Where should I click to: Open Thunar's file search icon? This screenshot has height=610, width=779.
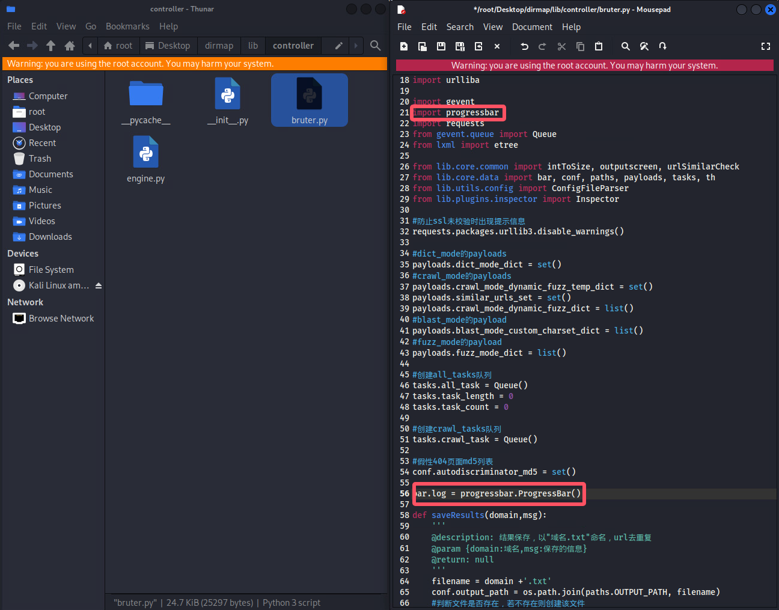[x=375, y=46]
